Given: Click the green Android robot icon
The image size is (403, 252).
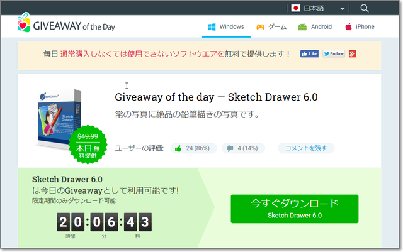Looking at the screenshot, I should [x=302, y=26].
